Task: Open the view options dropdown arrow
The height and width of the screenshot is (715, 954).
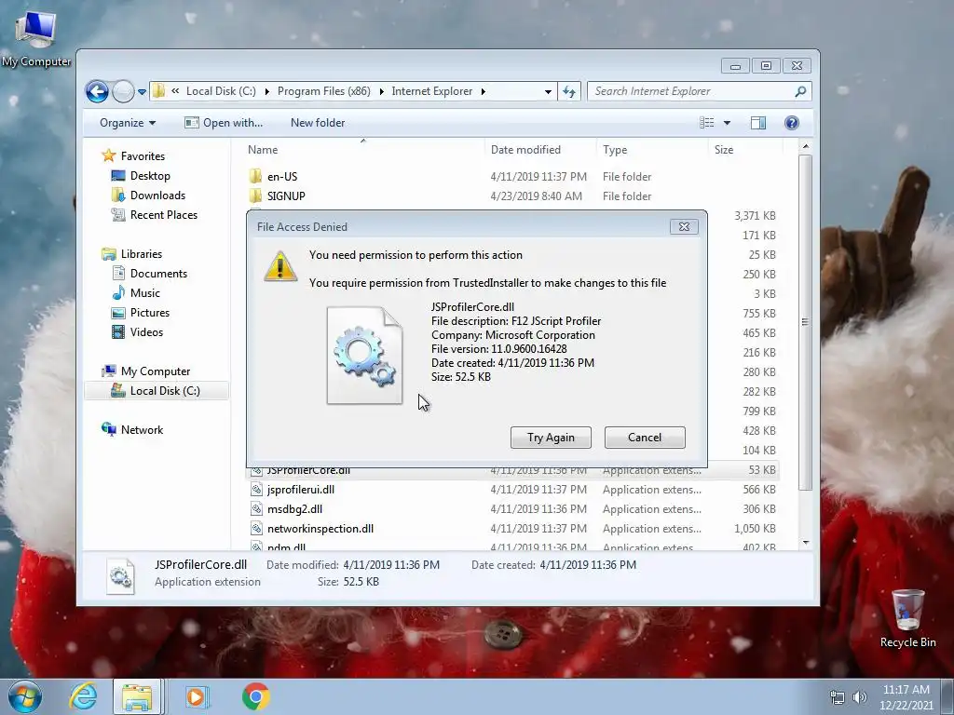Action: [x=727, y=123]
